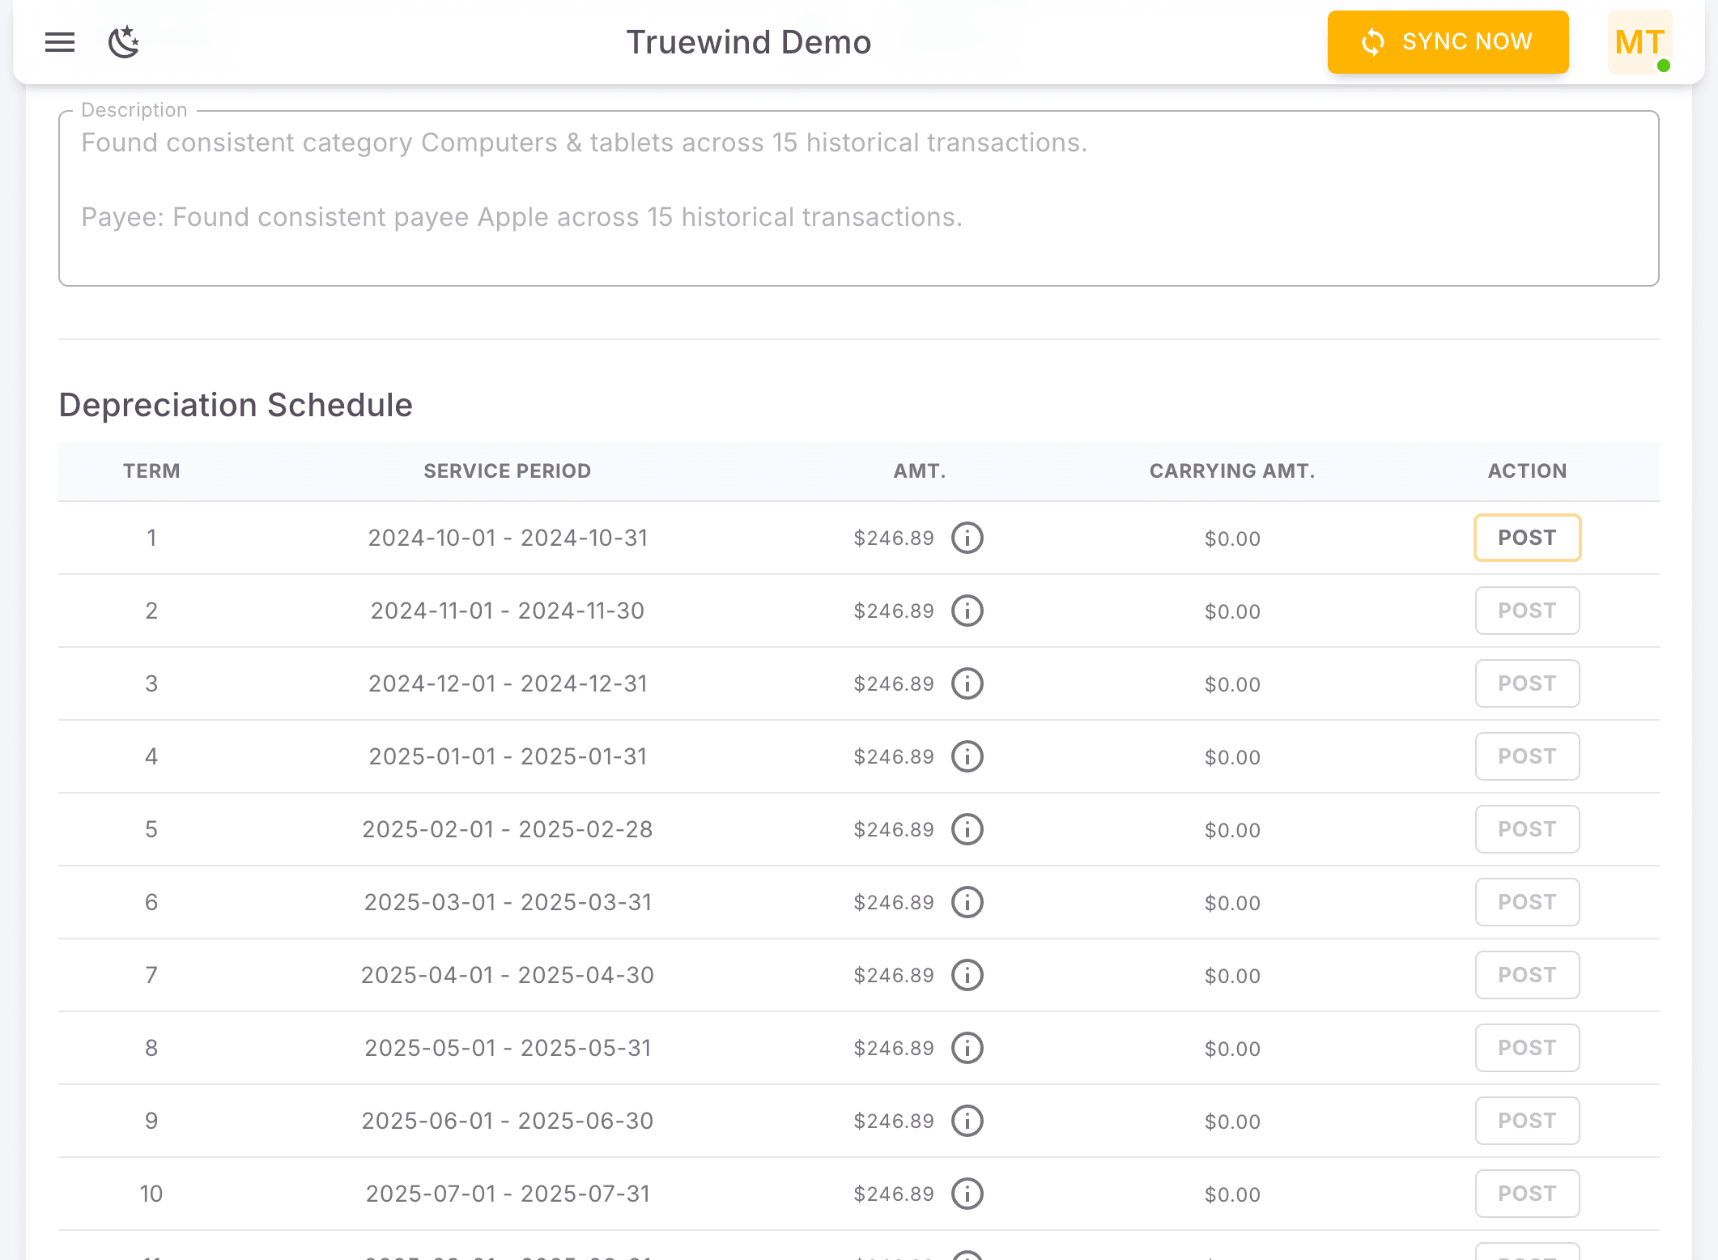The height and width of the screenshot is (1260, 1718).
Task: Open the Action column header options
Action: point(1526,470)
